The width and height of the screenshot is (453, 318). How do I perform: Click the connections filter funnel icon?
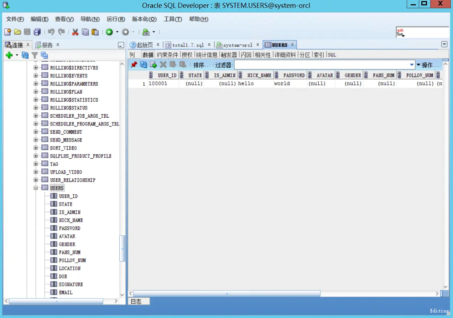pos(35,55)
